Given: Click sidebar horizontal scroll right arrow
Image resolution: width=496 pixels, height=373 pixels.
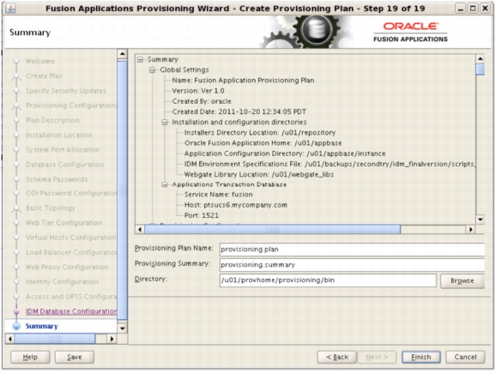Looking at the screenshot, I should click(112, 339).
